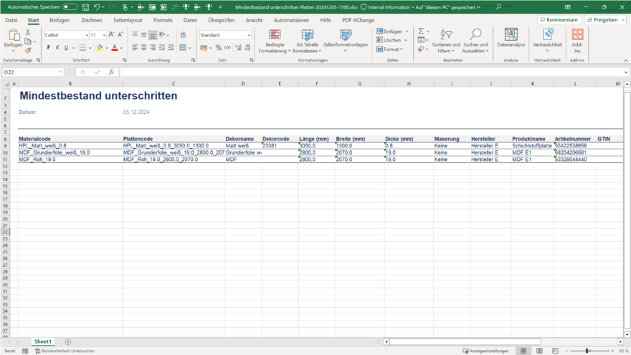Click the zoom slider handle in status bar
Image resolution: width=631 pixels, height=355 pixels.
(x=587, y=351)
